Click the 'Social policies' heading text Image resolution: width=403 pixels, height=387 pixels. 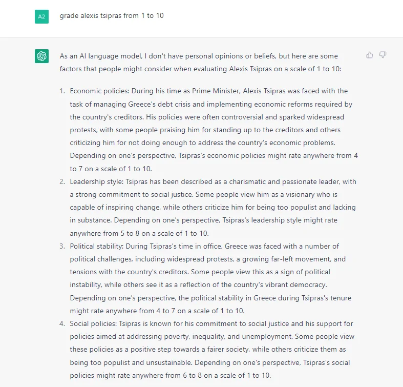[93, 324]
